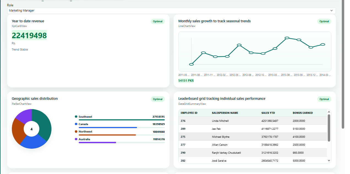This screenshot has width=350, height=174.
Task: Click the Southwest value 27150595
Action: point(158,117)
